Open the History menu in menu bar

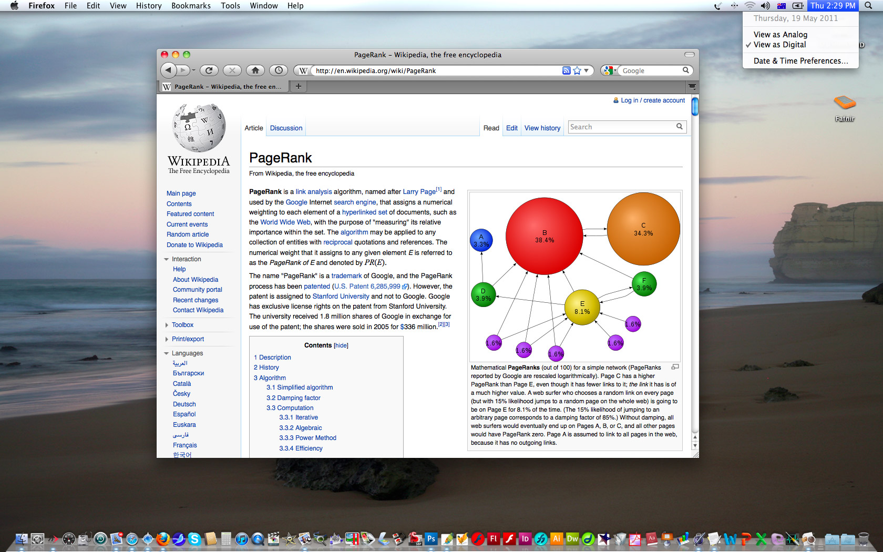pos(149,6)
